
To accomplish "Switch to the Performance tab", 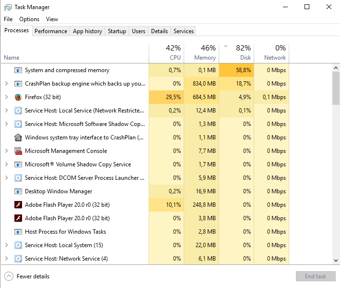I will pyautogui.click(x=51, y=31).
